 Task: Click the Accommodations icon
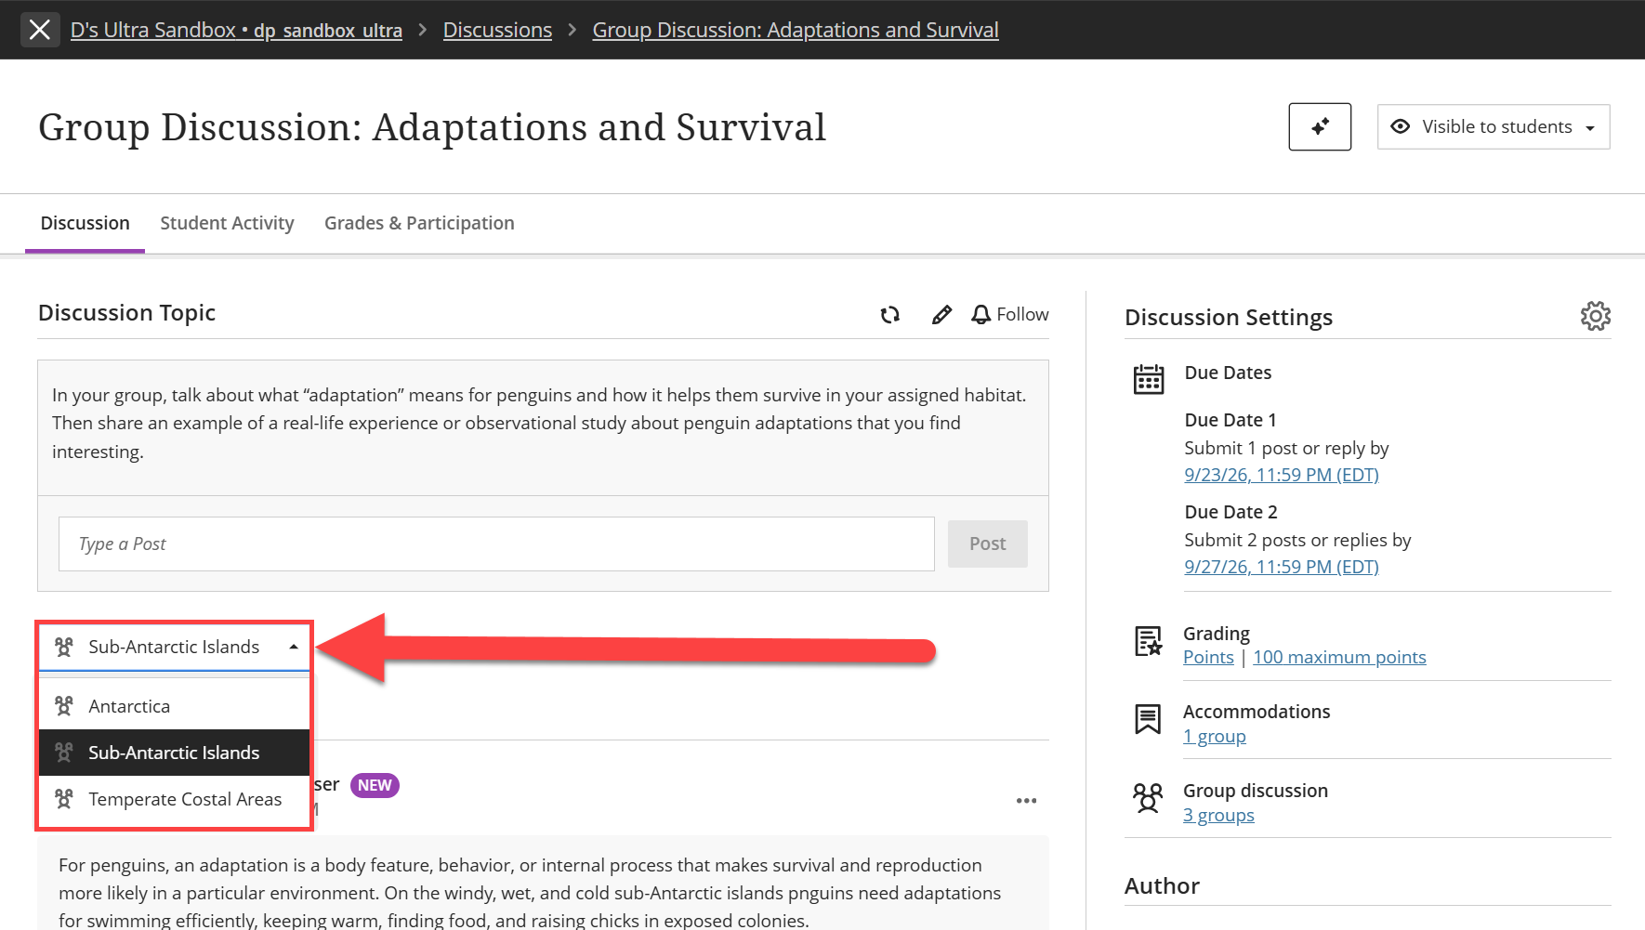click(x=1148, y=719)
